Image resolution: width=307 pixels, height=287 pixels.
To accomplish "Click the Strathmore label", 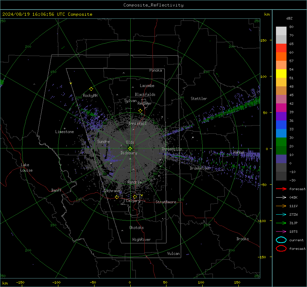I will coord(166,202).
